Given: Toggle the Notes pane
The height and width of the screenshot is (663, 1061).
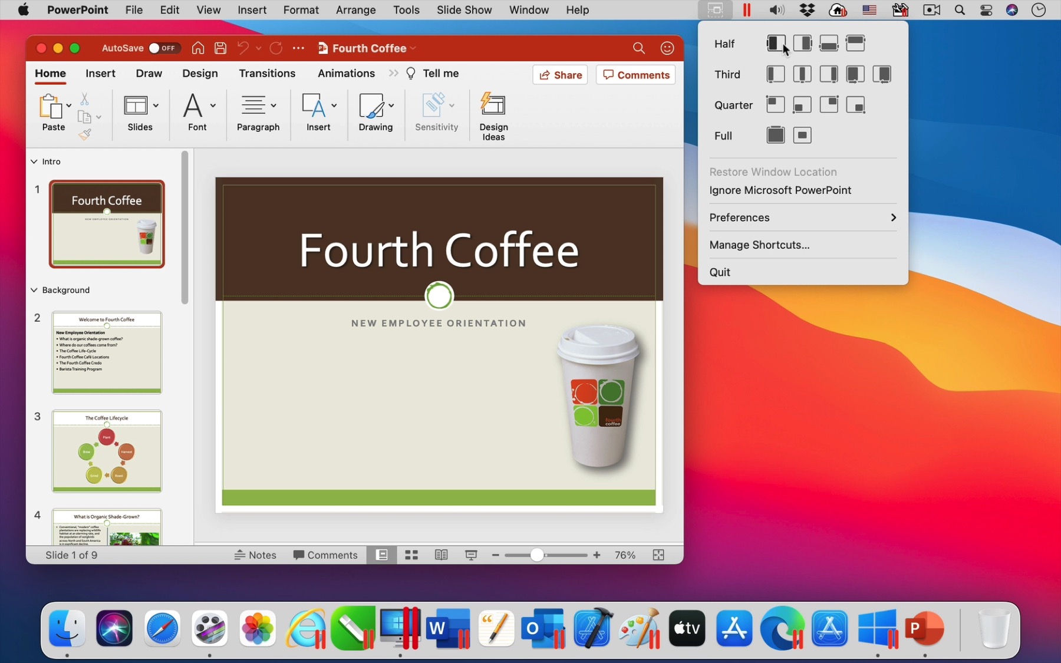Looking at the screenshot, I should [255, 555].
